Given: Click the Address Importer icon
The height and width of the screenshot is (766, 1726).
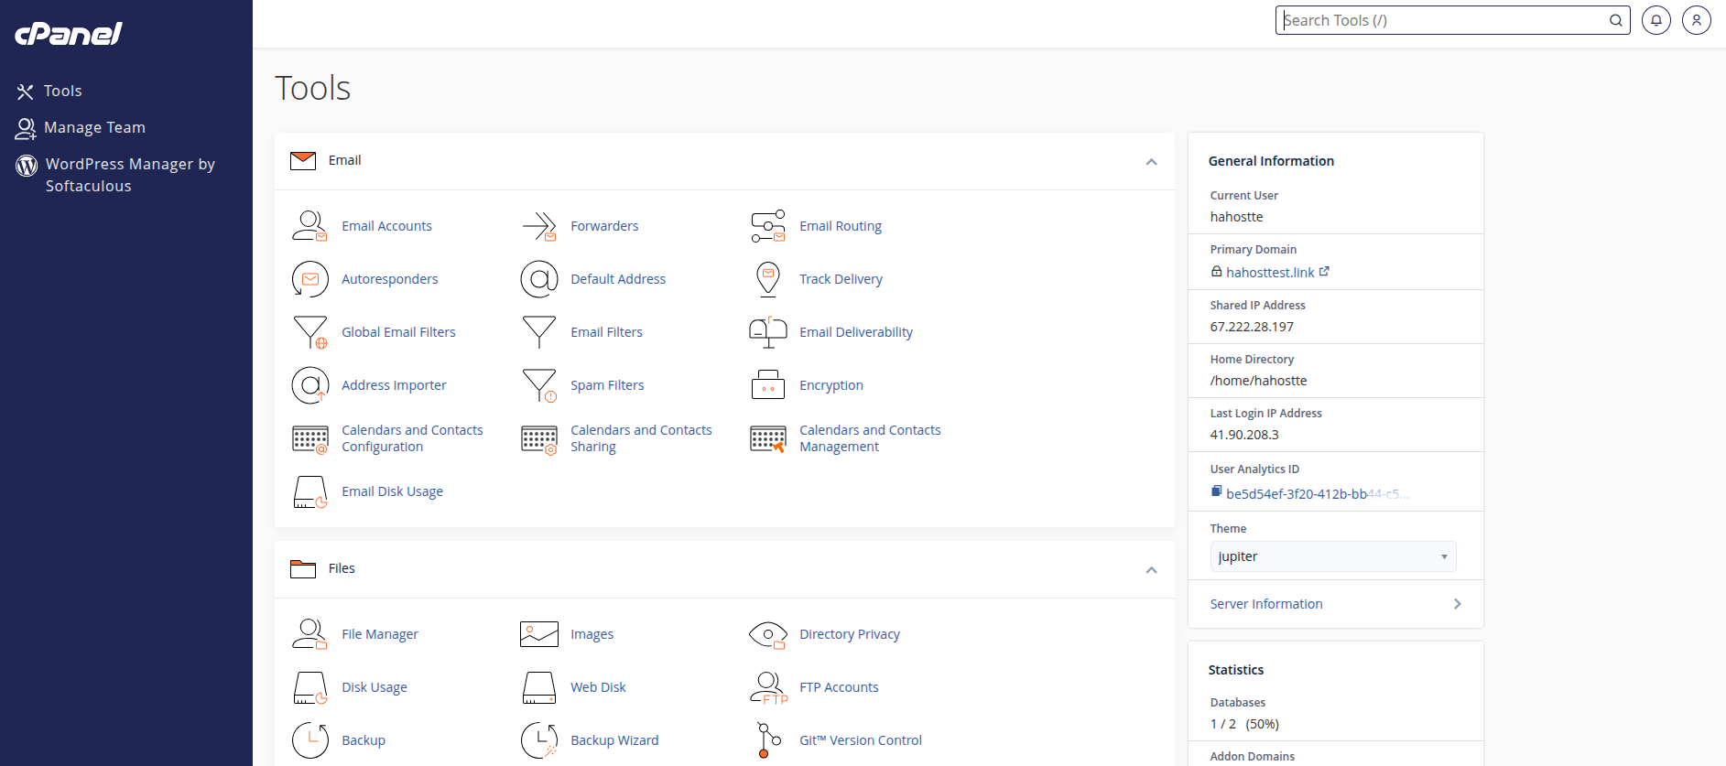Looking at the screenshot, I should [x=309, y=385].
